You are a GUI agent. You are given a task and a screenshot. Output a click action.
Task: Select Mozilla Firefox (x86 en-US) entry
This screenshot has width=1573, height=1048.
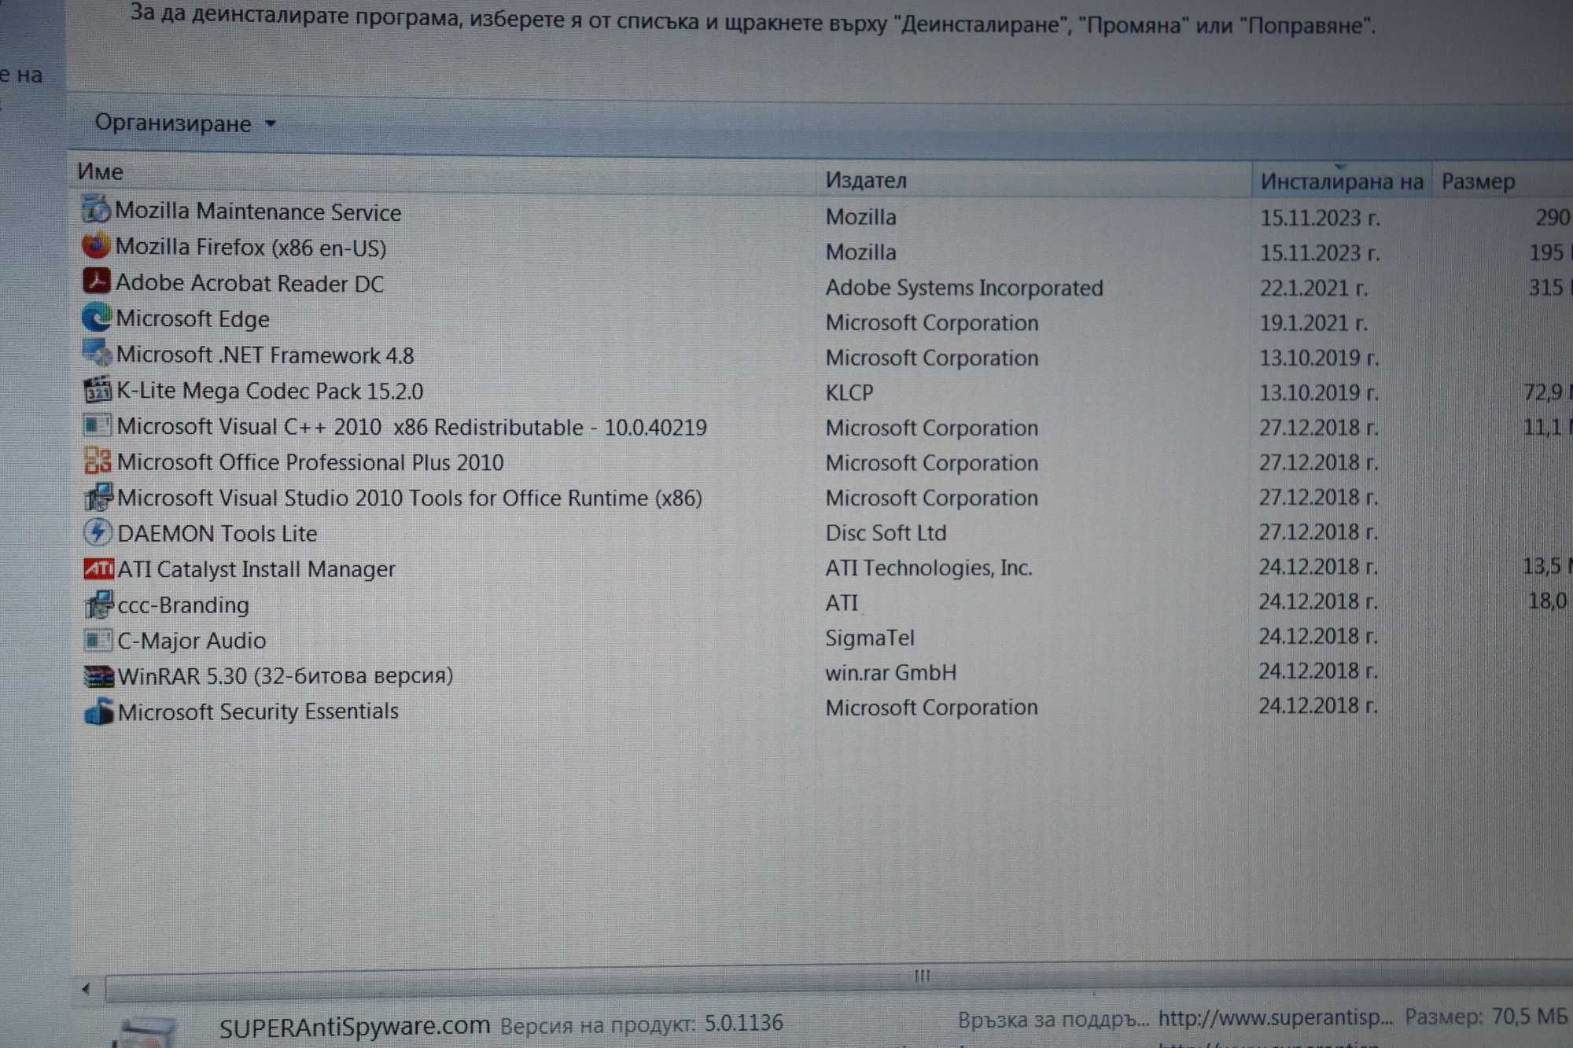tap(251, 247)
